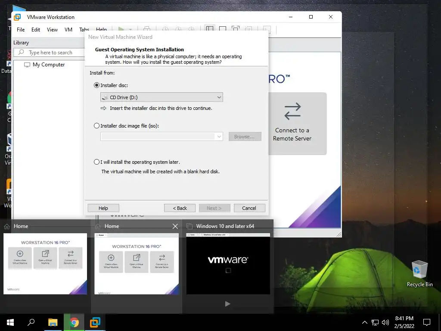441x331 pixels.
Task: Click the VMware Workstation taskbar icon
Action: (95, 322)
